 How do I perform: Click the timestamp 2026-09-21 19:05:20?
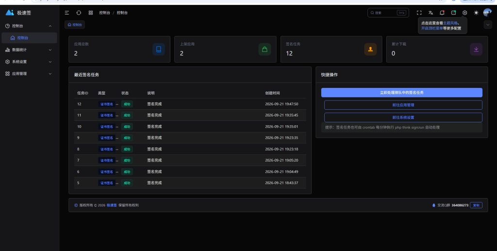pyautogui.click(x=282, y=160)
